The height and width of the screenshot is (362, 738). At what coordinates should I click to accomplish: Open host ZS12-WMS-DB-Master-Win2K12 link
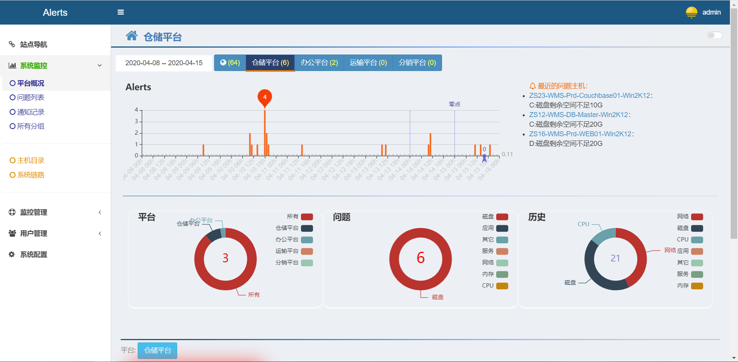(578, 115)
